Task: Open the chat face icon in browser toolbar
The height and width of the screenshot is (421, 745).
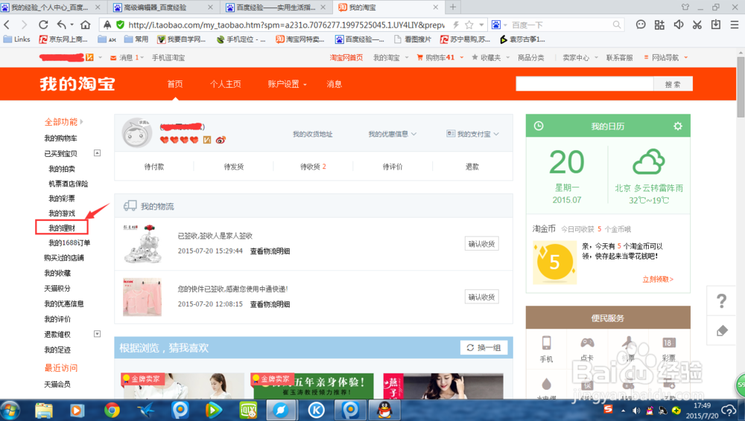Action: (x=641, y=25)
